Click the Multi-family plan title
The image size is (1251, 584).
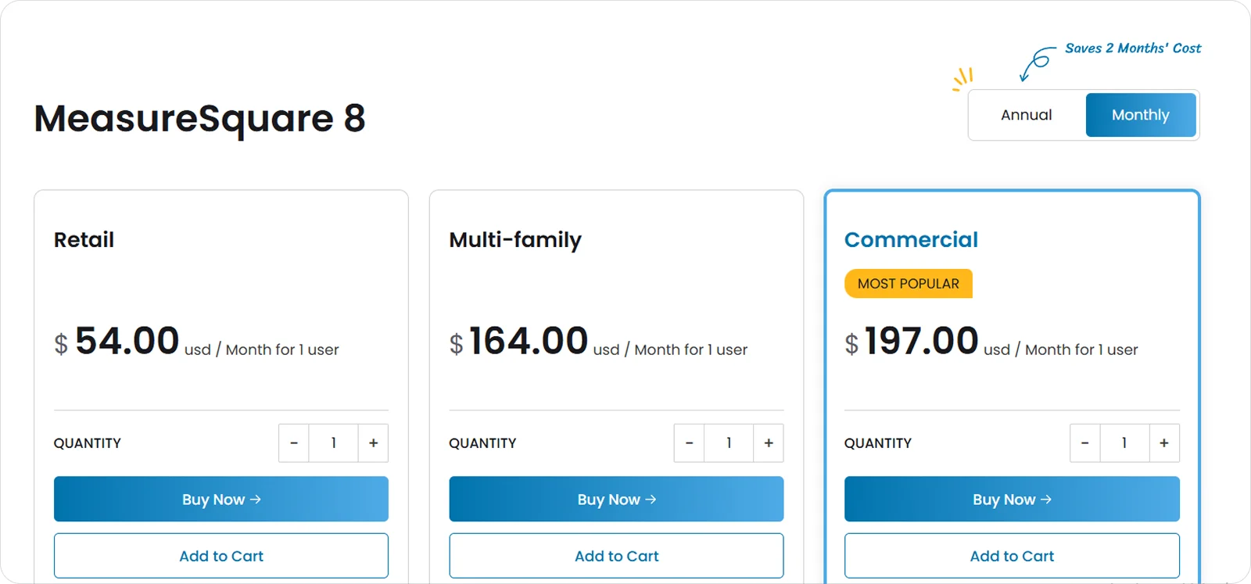pos(515,240)
